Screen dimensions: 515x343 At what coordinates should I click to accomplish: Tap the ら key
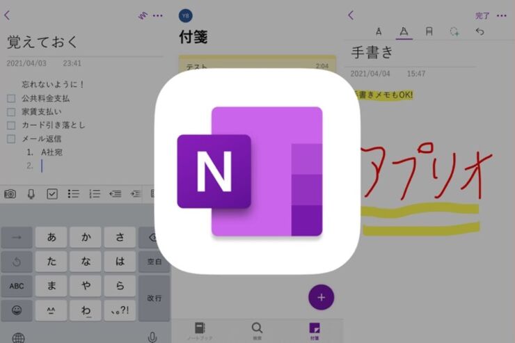[120, 286]
